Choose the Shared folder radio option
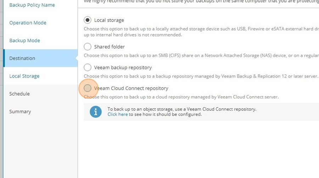Screen dimensions: 319x178 [88, 47]
